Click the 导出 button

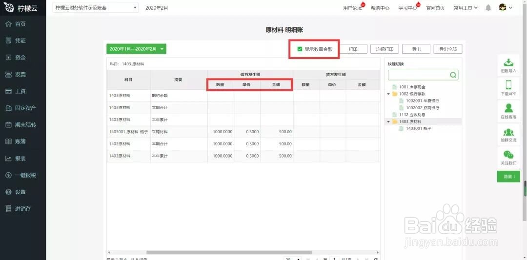pyautogui.click(x=416, y=49)
